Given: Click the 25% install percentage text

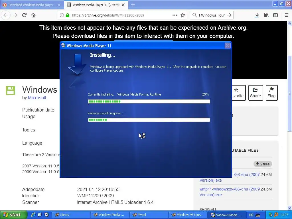Looking at the screenshot, I should [205, 94].
